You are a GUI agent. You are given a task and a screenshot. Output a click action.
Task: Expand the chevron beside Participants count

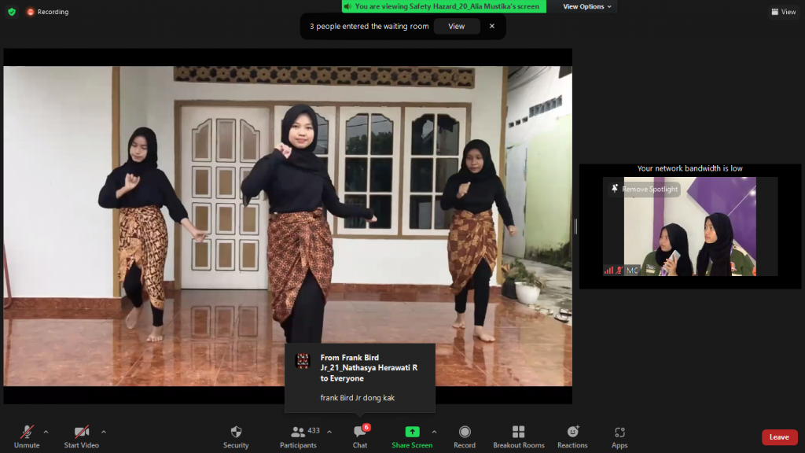[x=328, y=431]
